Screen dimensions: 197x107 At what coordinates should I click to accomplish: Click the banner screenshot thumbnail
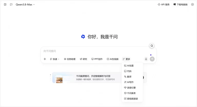59,80
